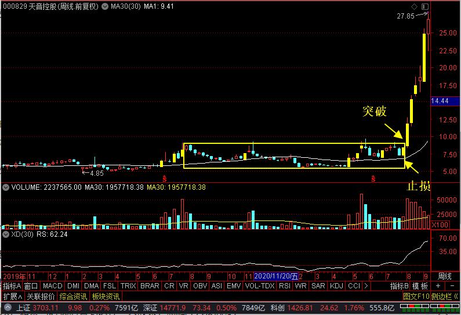Click the connection status indicator lights
Image resolution: width=461 pixels, height=315 pixels.
[429, 308]
